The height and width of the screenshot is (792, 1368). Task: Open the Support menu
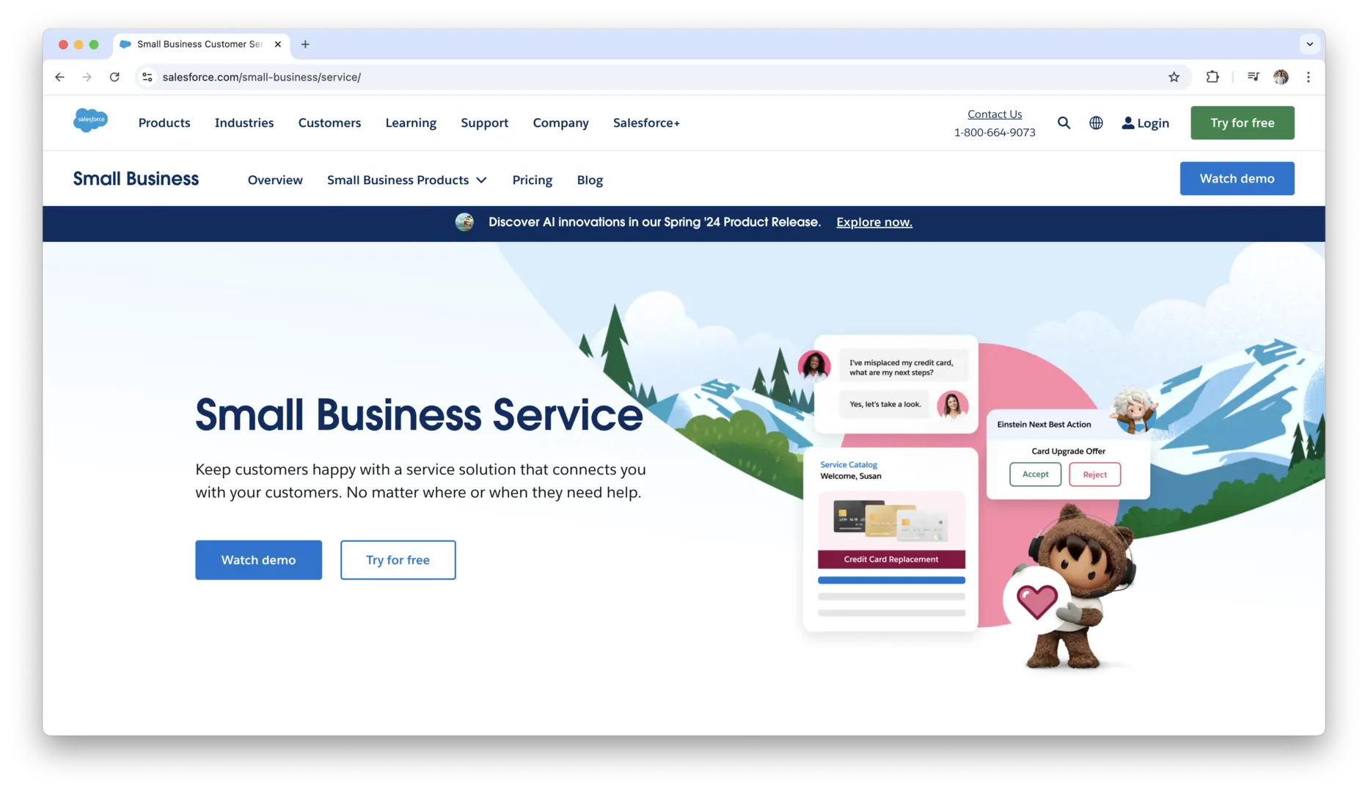click(x=484, y=122)
